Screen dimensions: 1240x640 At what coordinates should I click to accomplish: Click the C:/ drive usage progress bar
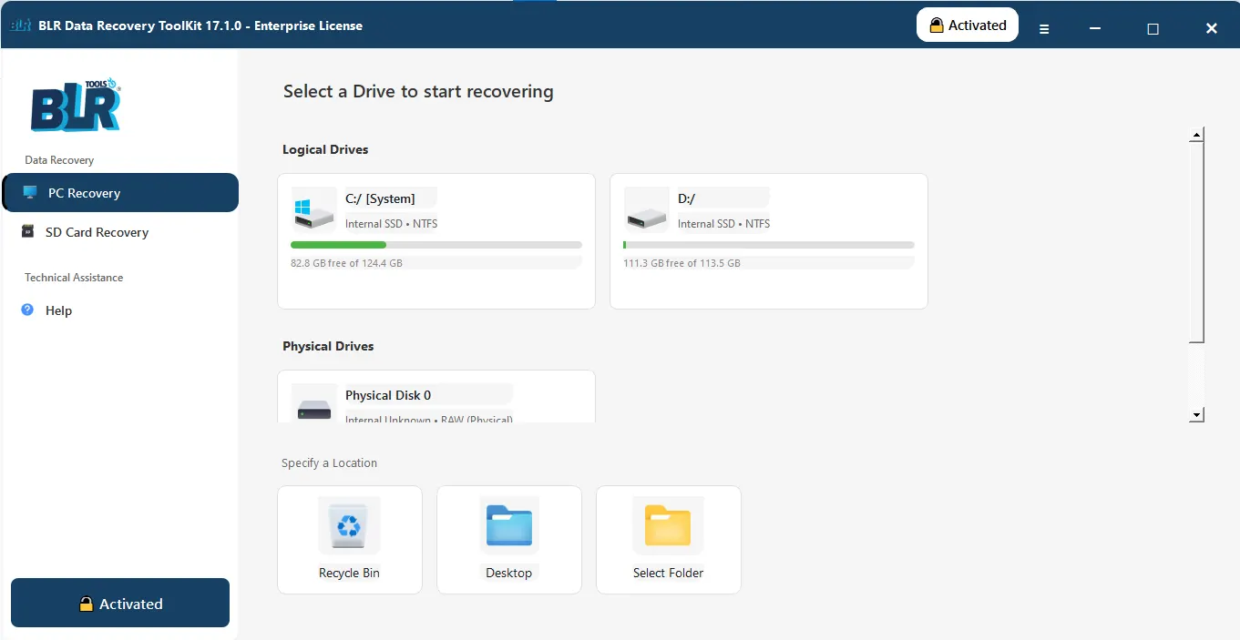coord(436,245)
